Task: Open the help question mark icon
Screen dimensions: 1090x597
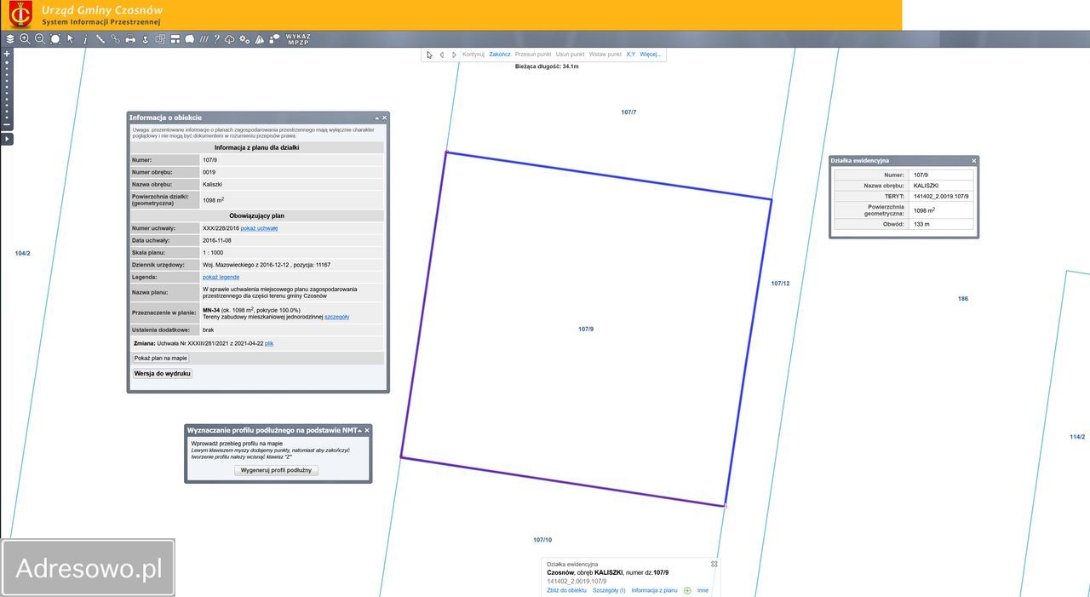Action: click(x=216, y=39)
